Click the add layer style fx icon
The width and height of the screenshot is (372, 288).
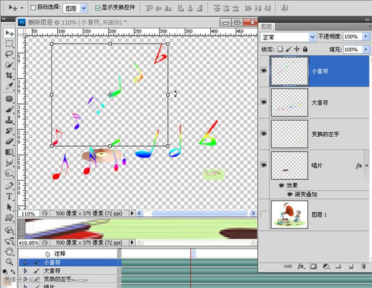(301, 267)
